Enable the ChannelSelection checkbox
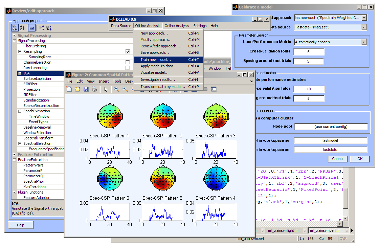Image resolution: width=379 pixels, height=247 pixels. click(x=128, y=62)
